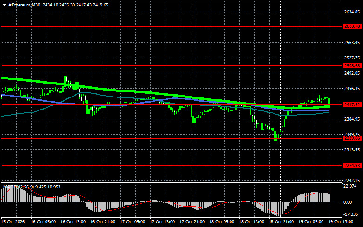Click the #Ethereum,M30 chart title
This screenshot has width=363, height=227.
[24, 5]
